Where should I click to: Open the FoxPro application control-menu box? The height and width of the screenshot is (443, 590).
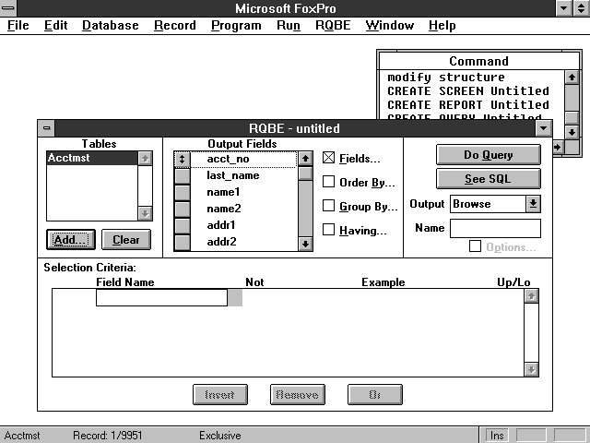pyautogui.click(x=9, y=8)
